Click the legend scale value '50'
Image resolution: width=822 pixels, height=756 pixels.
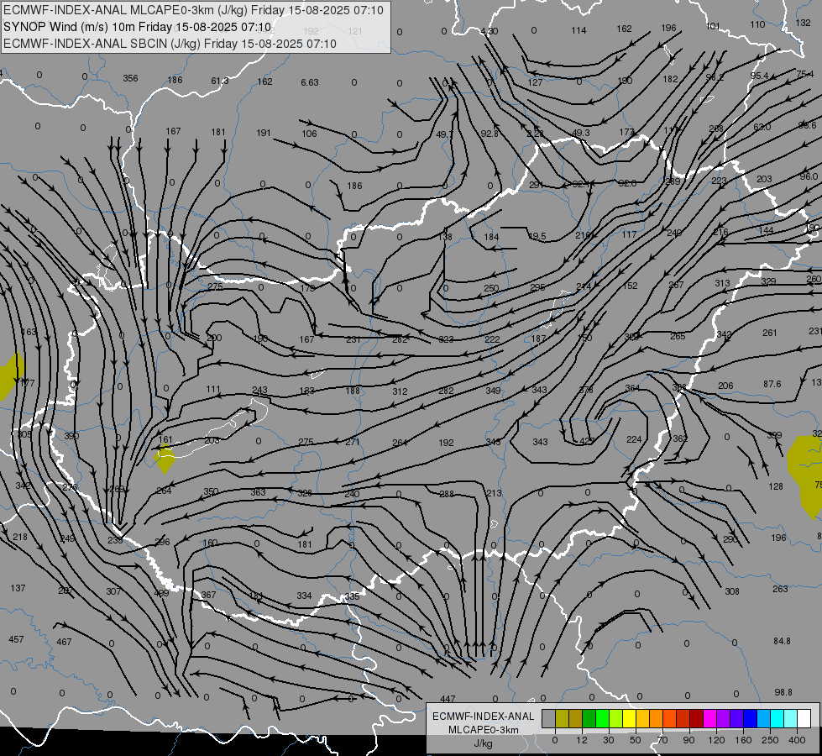point(636,740)
